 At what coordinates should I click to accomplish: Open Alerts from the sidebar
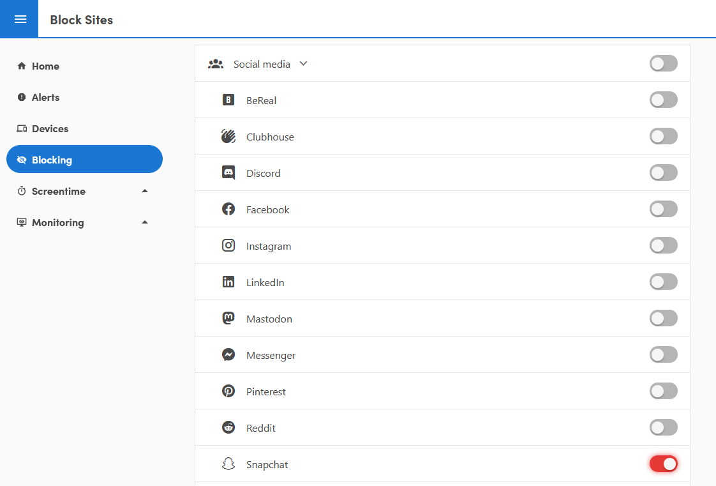point(84,97)
